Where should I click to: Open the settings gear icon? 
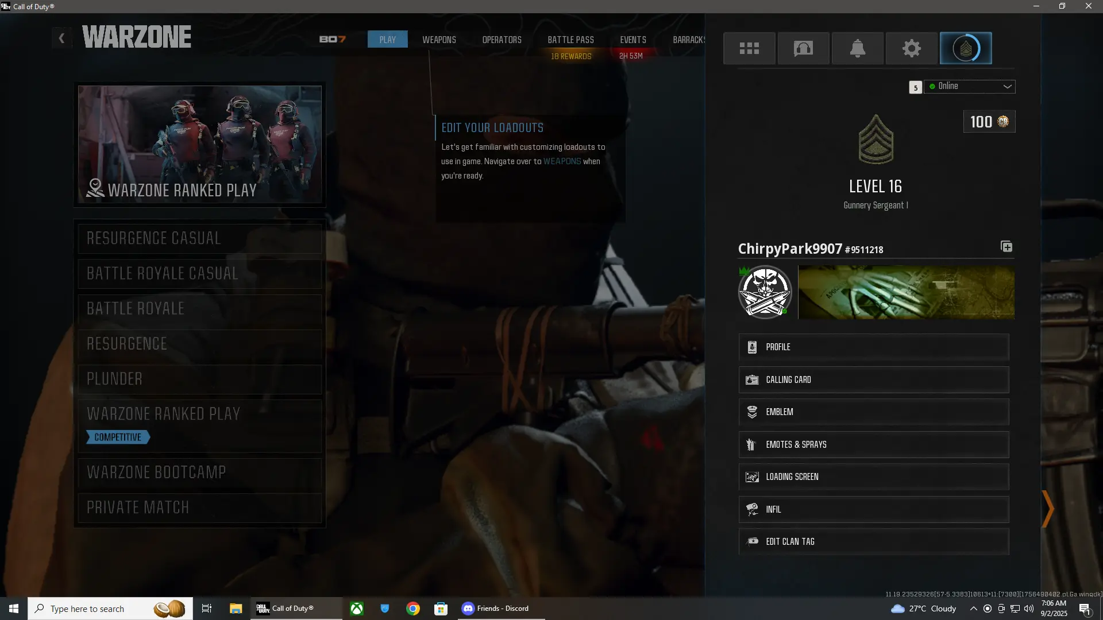coord(912,48)
